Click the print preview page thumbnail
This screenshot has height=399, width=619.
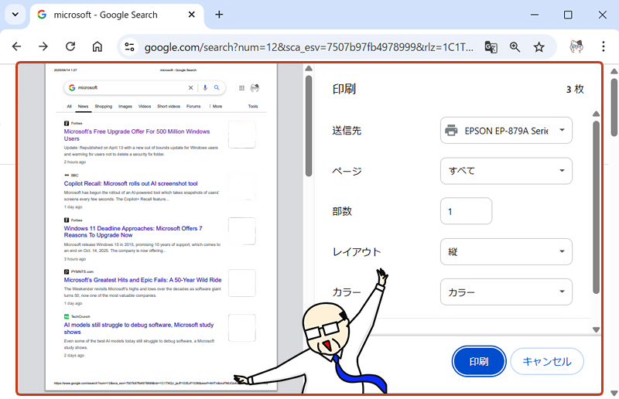161,227
